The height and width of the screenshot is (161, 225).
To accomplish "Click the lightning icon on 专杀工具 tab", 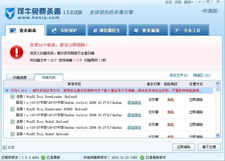I will click(177, 31).
